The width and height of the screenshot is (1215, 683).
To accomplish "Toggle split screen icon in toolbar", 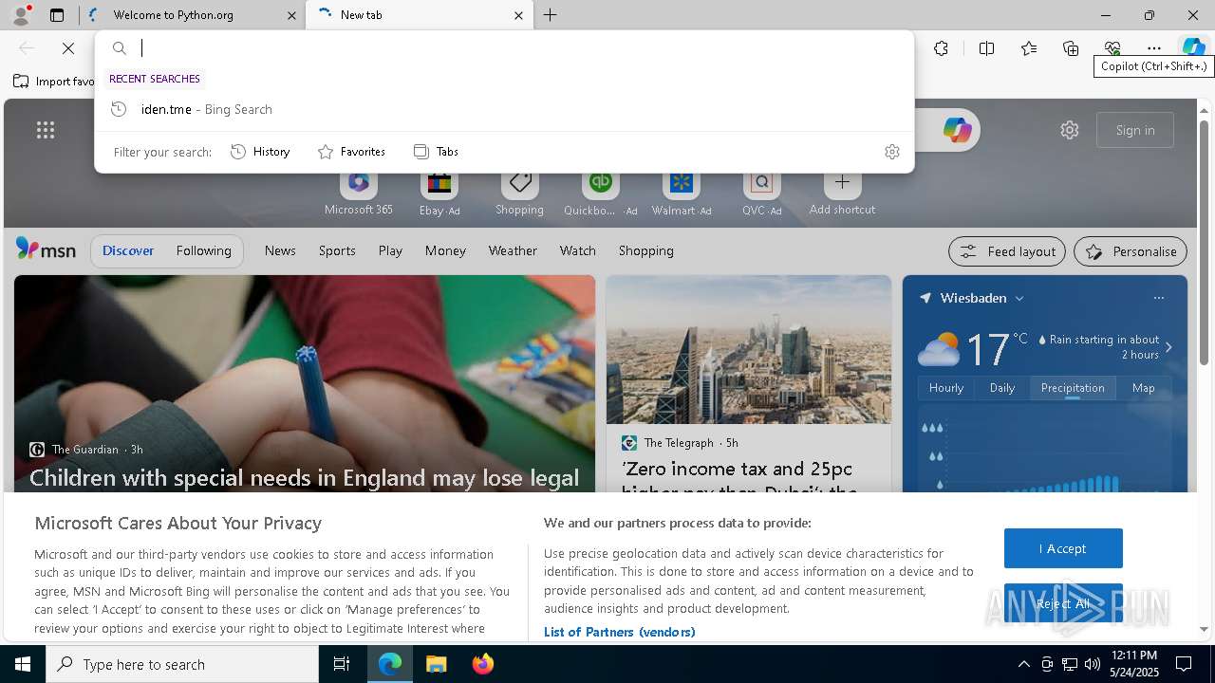I will tap(986, 48).
